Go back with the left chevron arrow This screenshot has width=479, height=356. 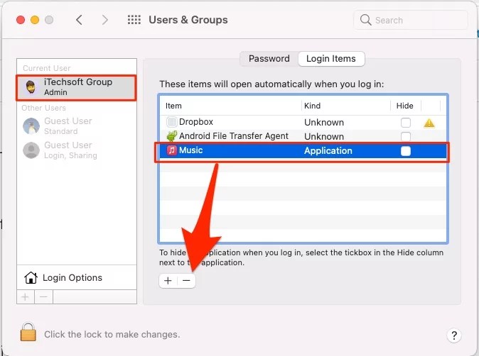pyautogui.click(x=79, y=20)
